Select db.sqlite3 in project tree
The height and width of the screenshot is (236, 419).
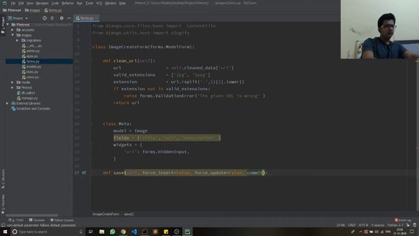pos(26,93)
